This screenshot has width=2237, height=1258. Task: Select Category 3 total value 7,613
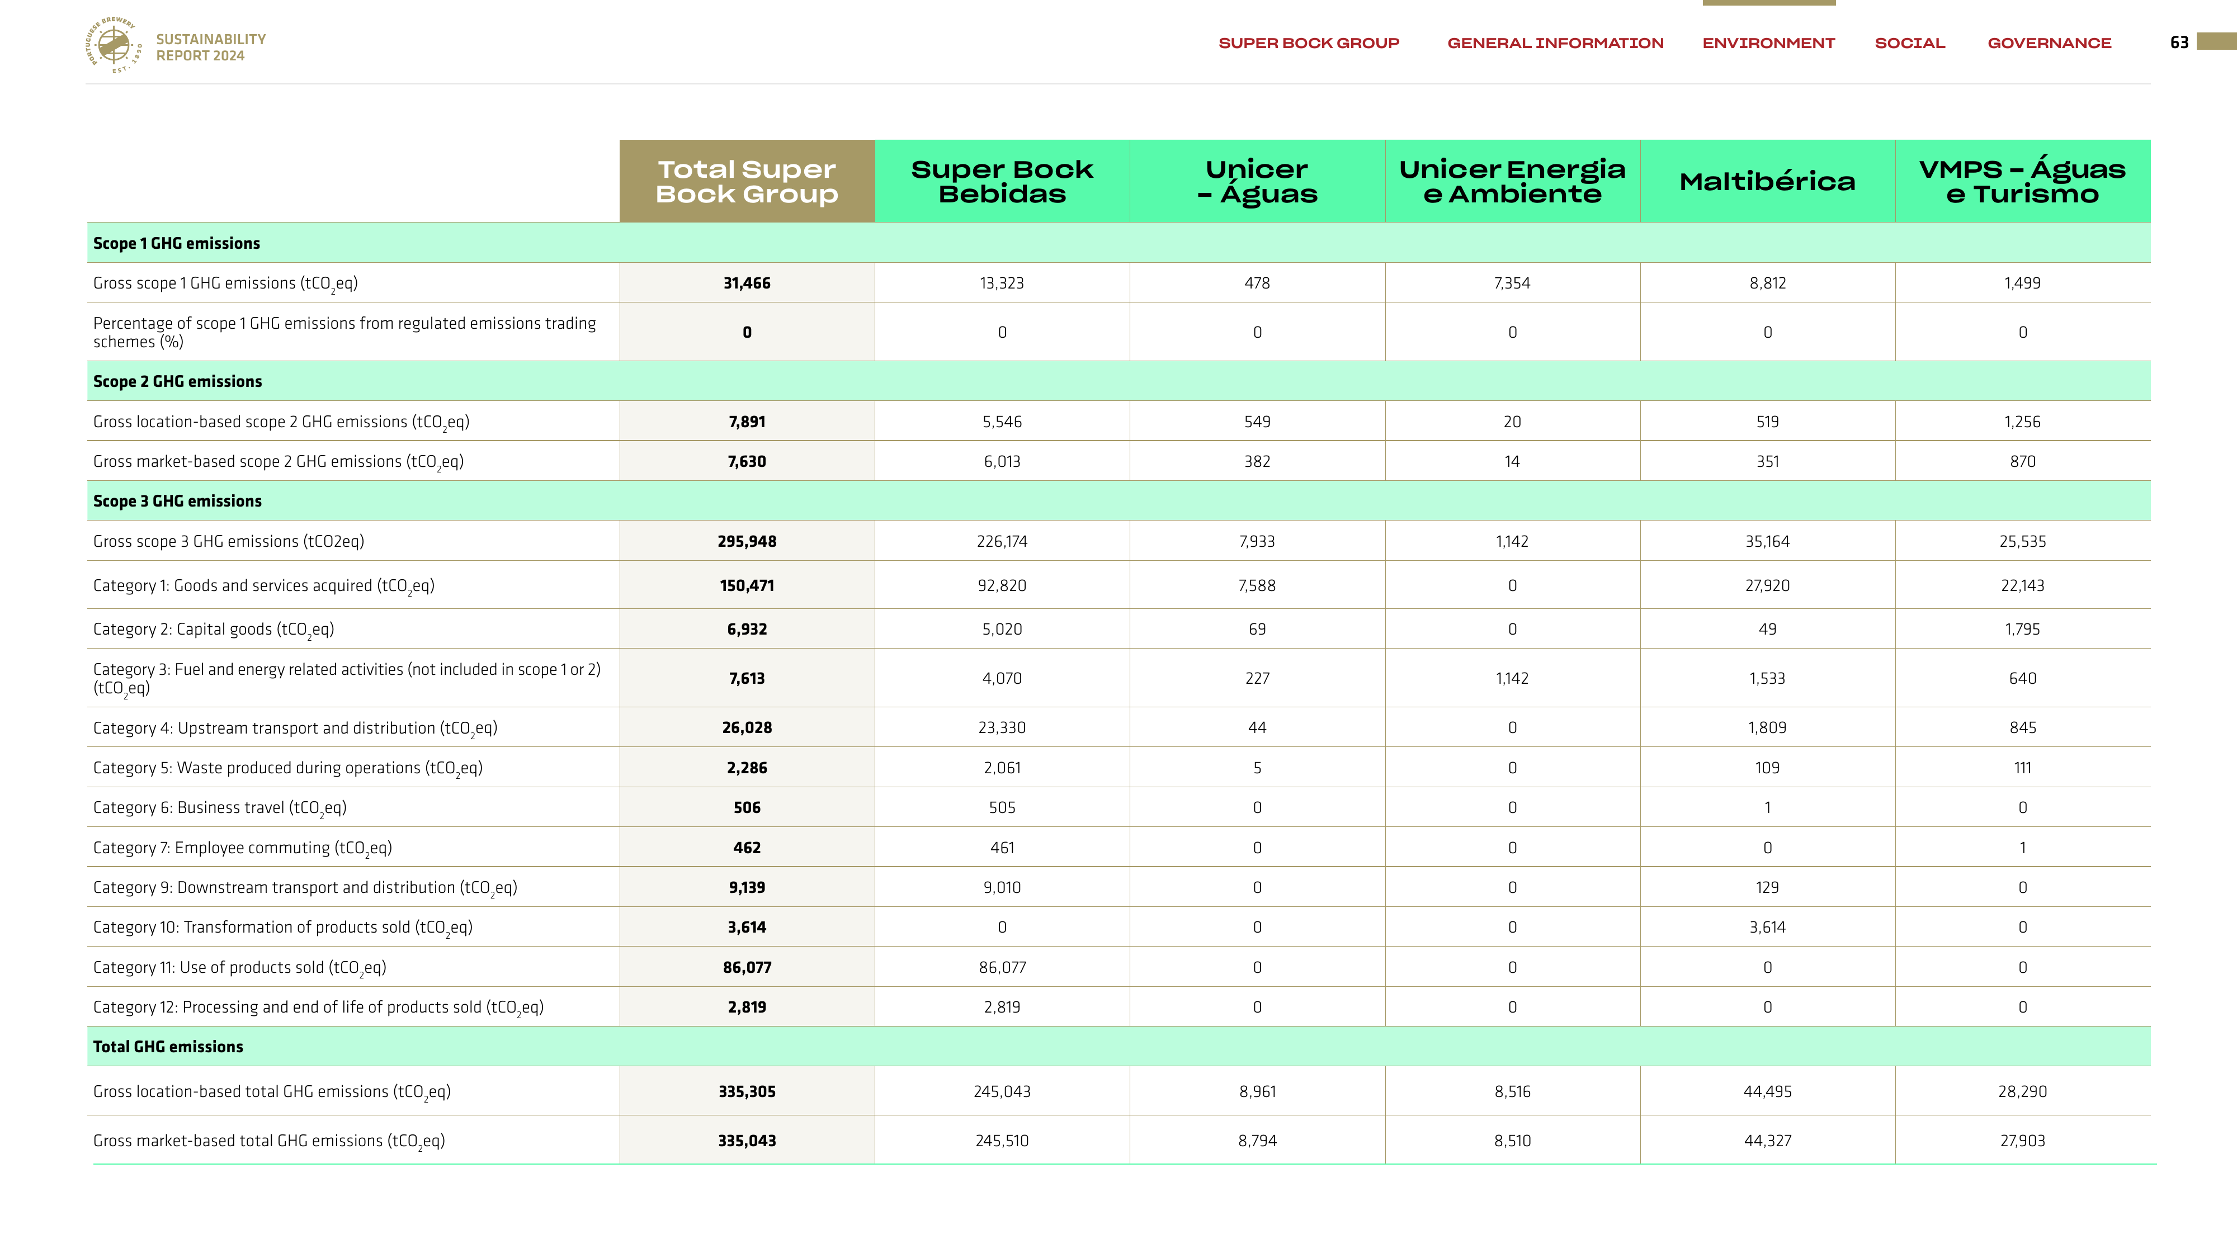click(747, 679)
